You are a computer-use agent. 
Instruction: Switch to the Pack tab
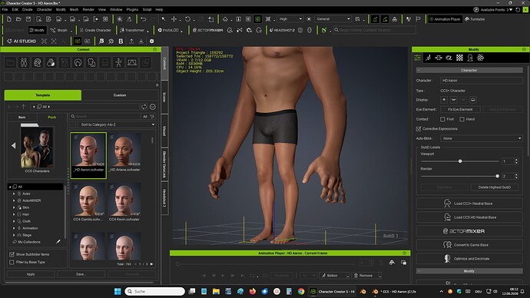[51, 118]
